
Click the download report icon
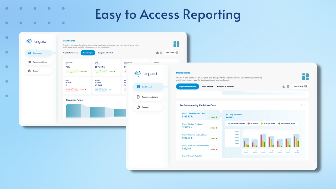click(x=284, y=86)
